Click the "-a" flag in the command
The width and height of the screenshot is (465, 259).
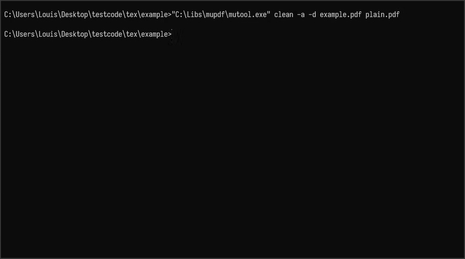coord(301,14)
